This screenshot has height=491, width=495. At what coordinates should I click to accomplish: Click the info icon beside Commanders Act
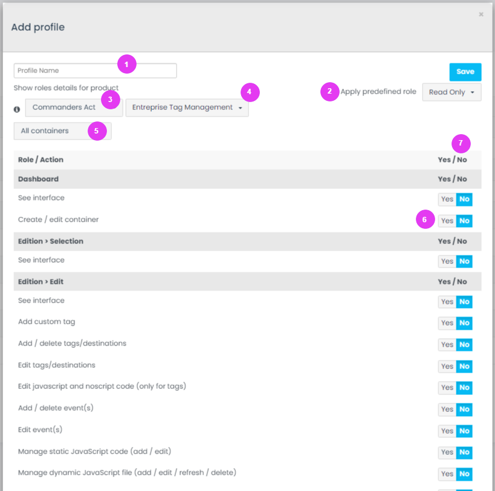[x=17, y=109]
